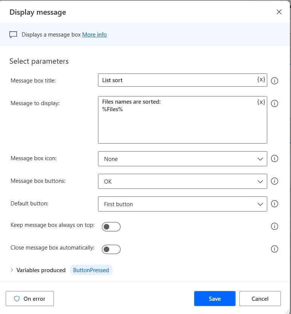Click the Display message dialog title

point(38,12)
